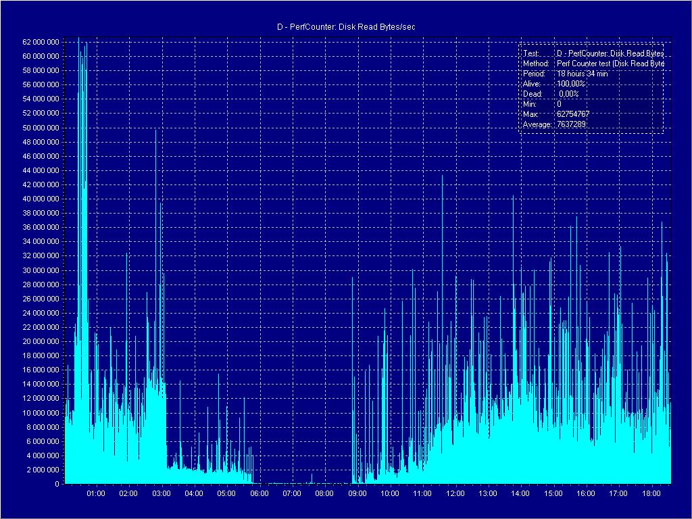The width and height of the screenshot is (692, 519).
Task: Click the Min value row in legend
Action: point(541,104)
